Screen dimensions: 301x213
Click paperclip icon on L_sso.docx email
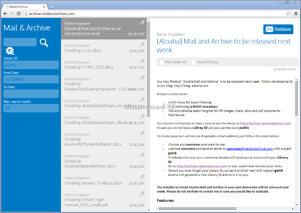point(142,45)
